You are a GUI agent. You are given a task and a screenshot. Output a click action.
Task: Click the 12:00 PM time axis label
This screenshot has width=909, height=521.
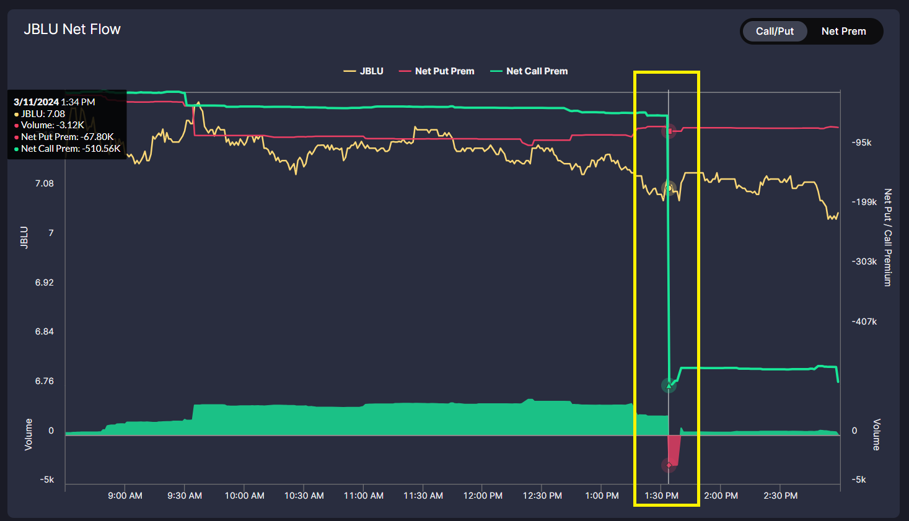(x=483, y=496)
